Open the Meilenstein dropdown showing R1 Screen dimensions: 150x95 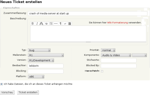(46, 55)
